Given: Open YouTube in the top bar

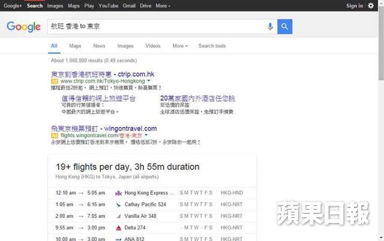Looking at the screenshot, I should point(109,5).
